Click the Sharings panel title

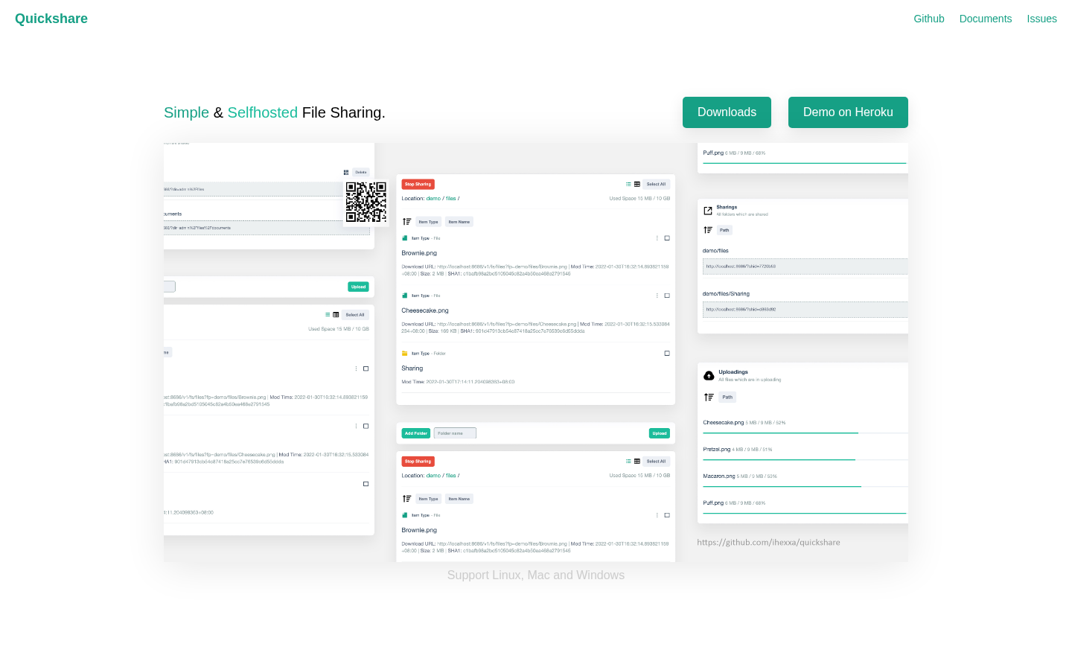pyautogui.click(x=727, y=207)
